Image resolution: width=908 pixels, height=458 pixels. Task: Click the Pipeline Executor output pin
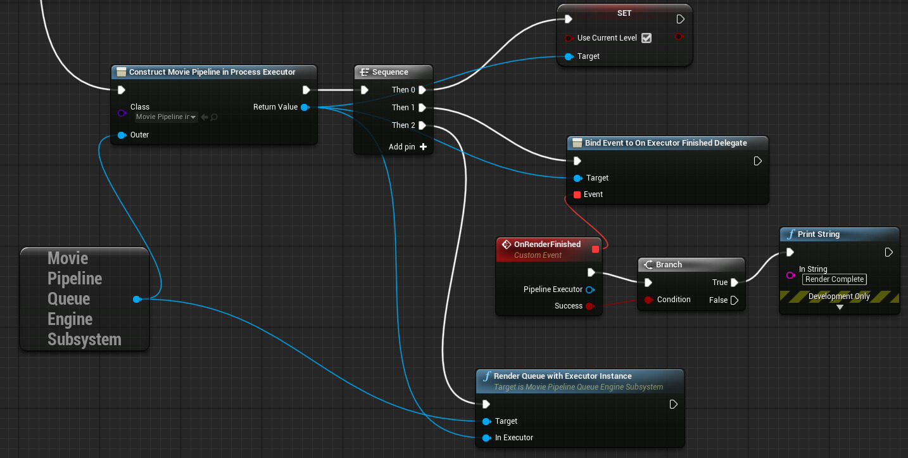pyautogui.click(x=590, y=289)
